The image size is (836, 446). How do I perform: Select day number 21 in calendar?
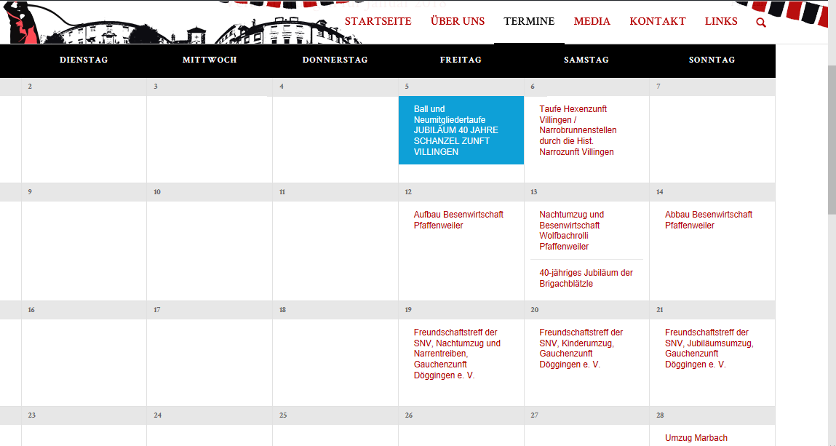[660, 310]
